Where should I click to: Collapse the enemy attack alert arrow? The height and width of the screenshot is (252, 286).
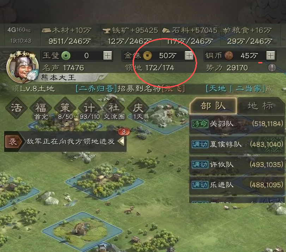click(121, 141)
